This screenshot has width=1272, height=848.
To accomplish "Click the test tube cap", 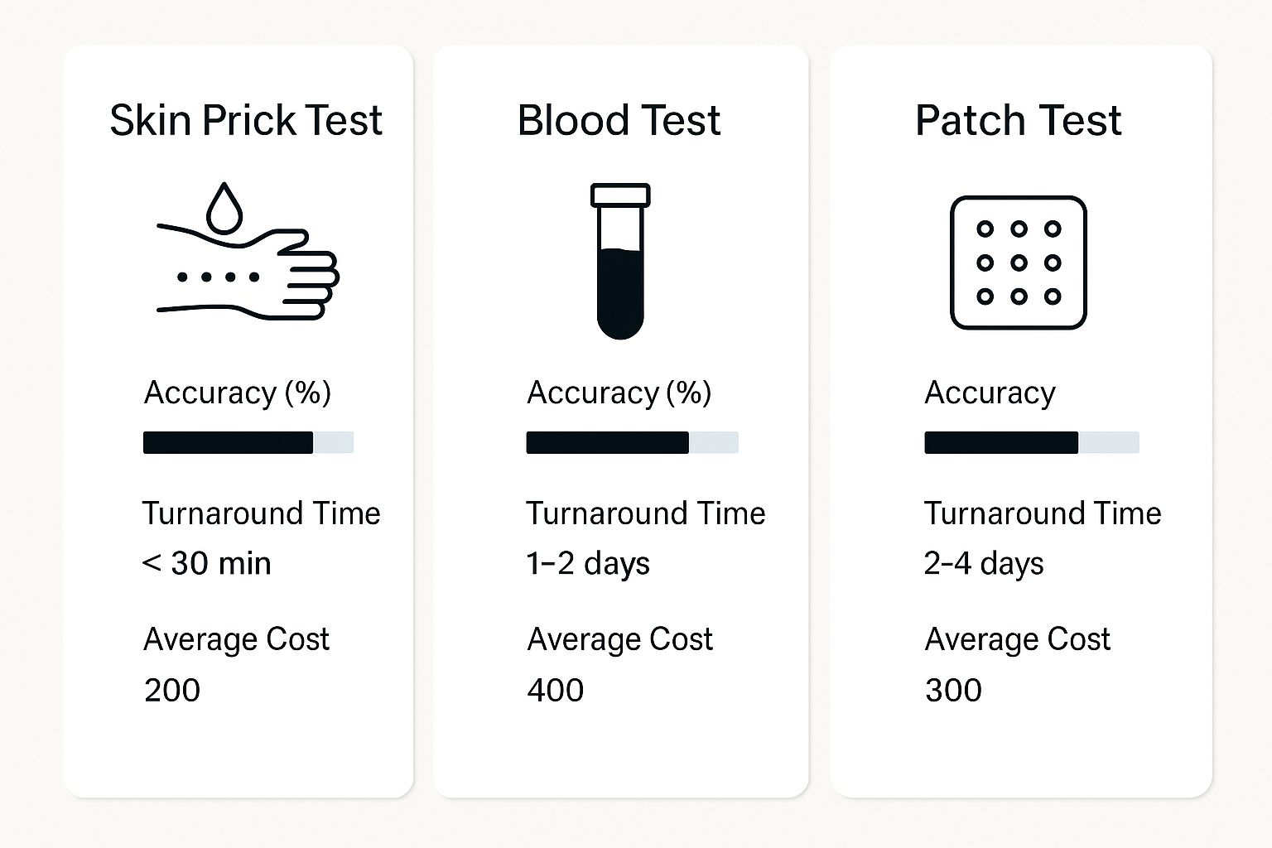I will [620, 195].
